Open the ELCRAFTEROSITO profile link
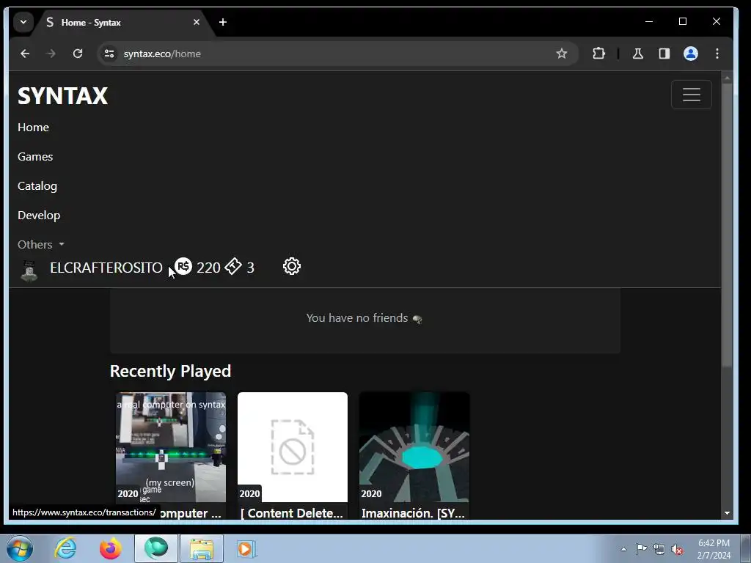The width and height of the screenshot is (751, 563). (106, 268)
